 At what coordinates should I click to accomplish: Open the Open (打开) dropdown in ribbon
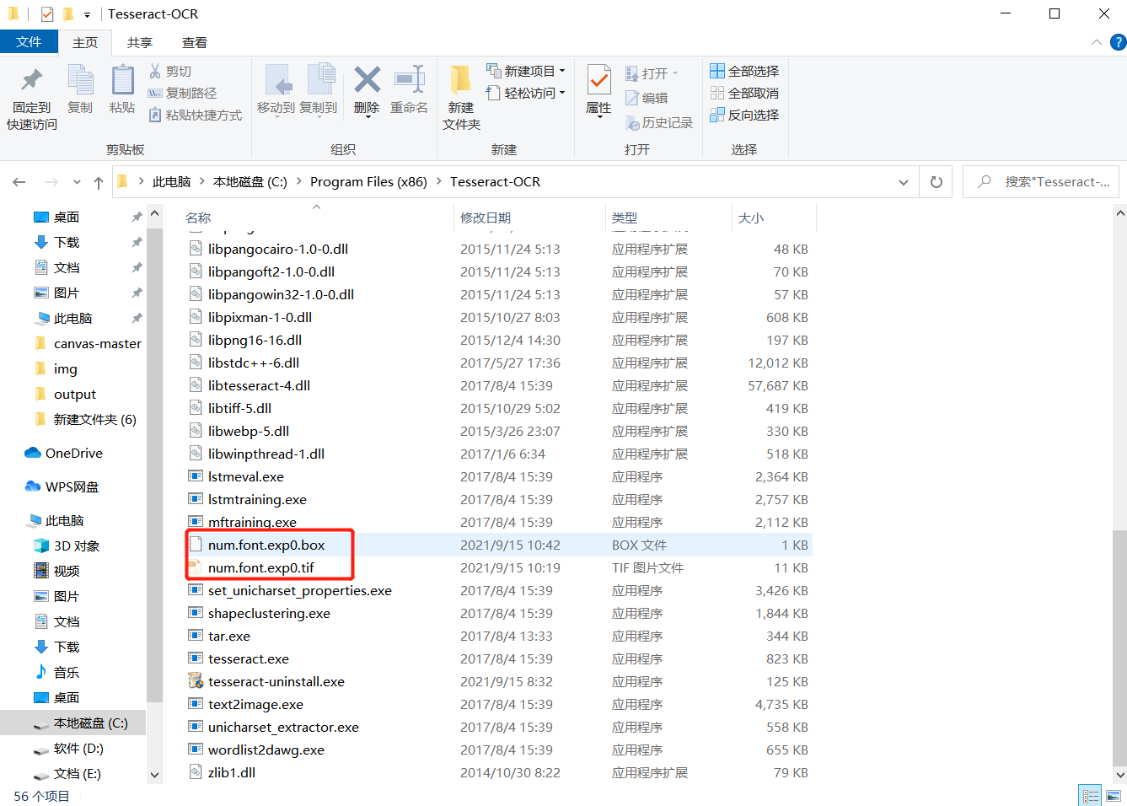pos(652,73)
